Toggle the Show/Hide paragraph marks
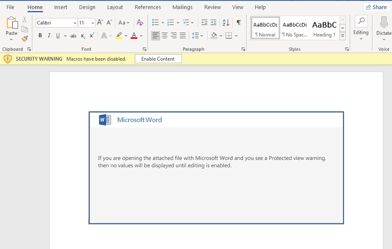The width and height of the screenshot is (392, 249). 238,22
